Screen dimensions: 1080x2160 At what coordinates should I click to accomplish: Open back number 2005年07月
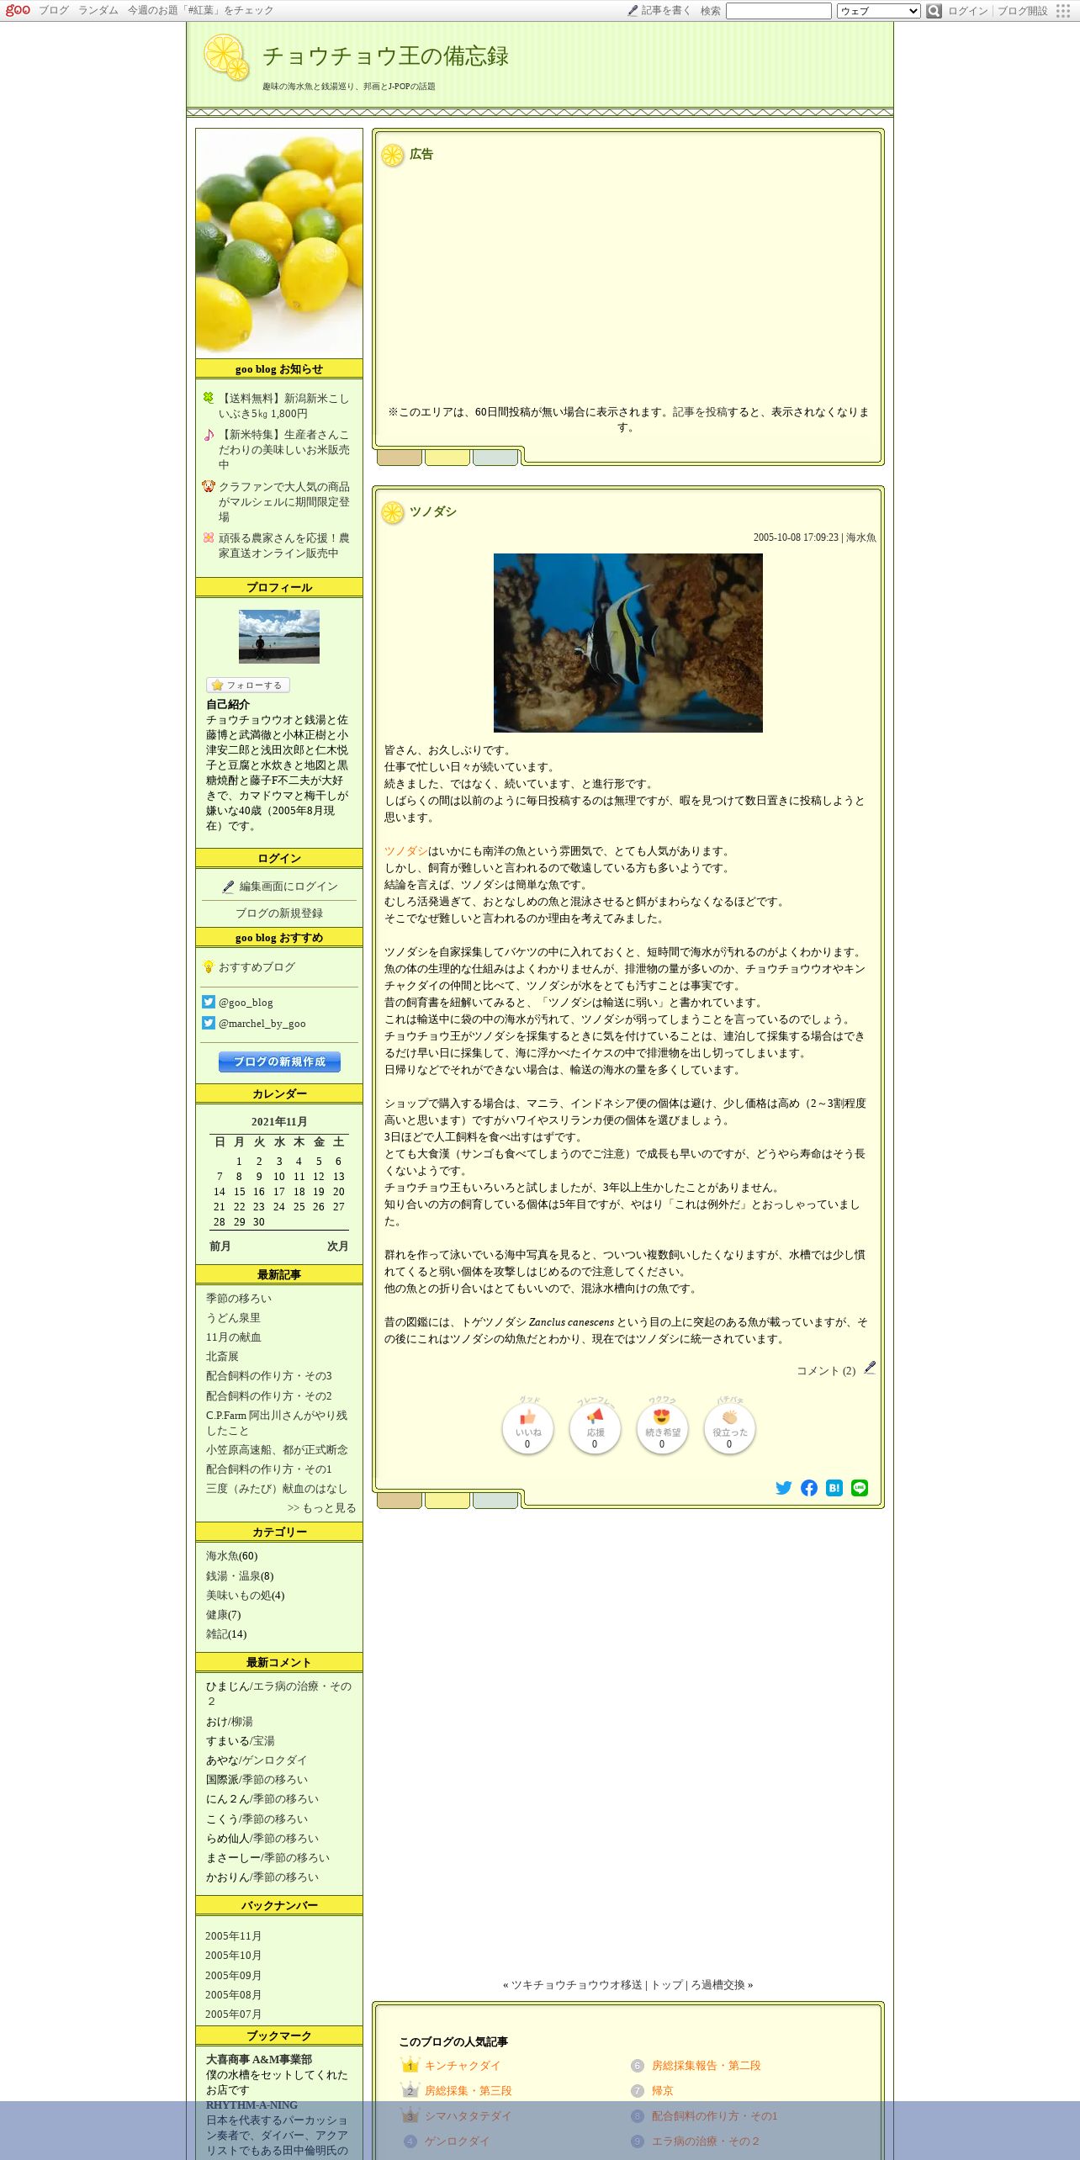(233, 2014)
